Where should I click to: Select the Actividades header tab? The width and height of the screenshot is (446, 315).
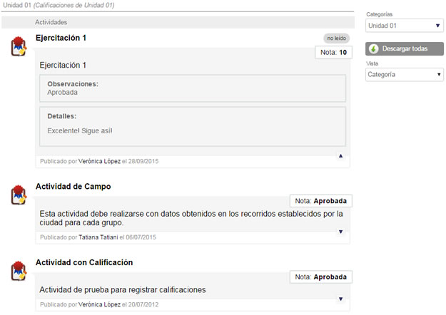[51, 22]
